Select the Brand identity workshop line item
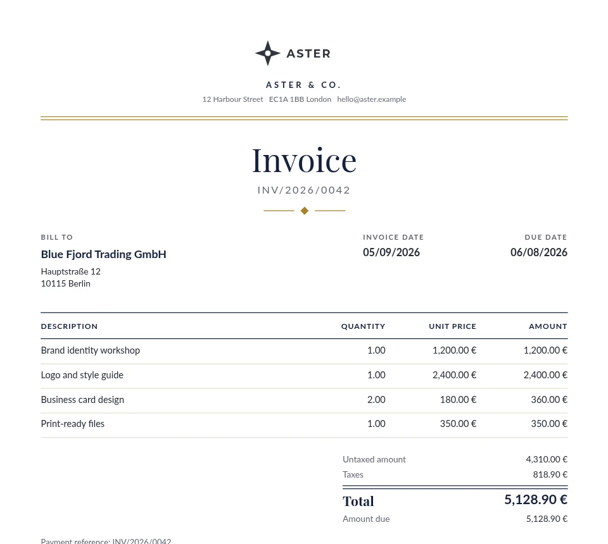 (91, 350)
